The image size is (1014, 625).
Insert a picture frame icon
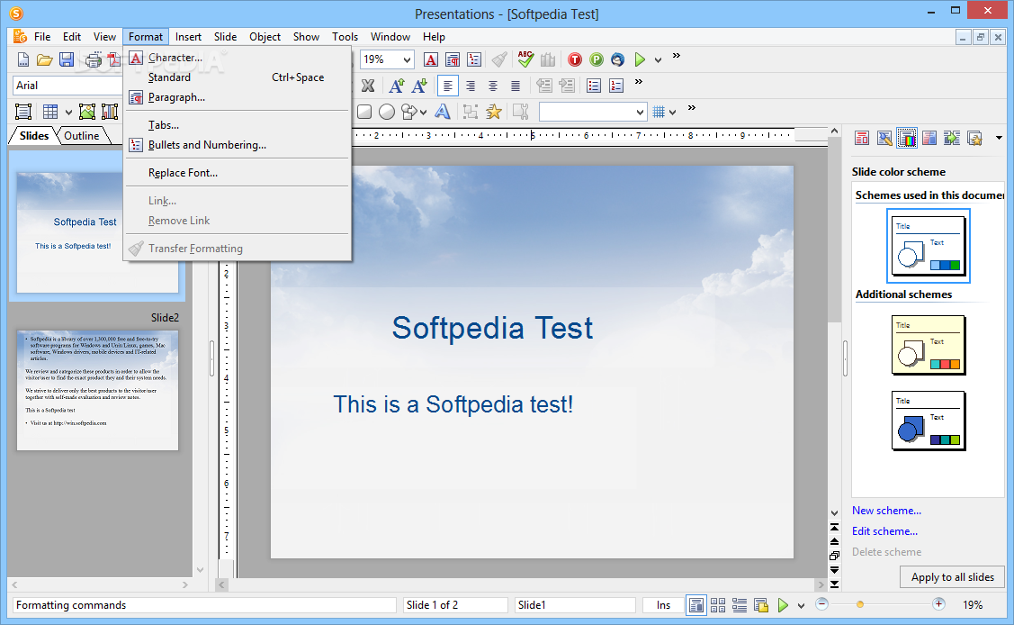(x=86, y=112)
